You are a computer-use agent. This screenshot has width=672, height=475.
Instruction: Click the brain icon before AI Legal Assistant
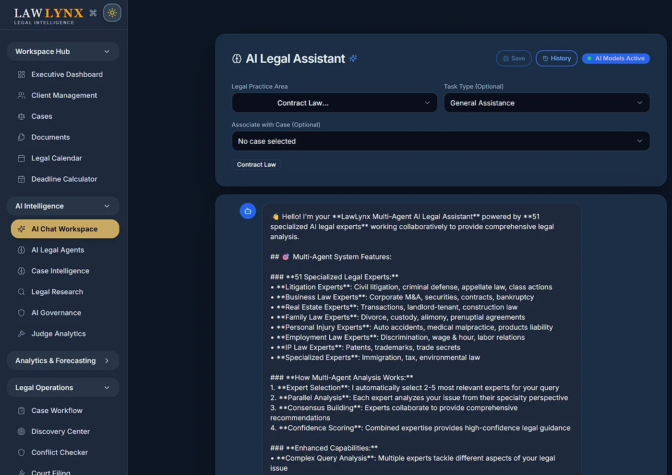tap(237, 58)
